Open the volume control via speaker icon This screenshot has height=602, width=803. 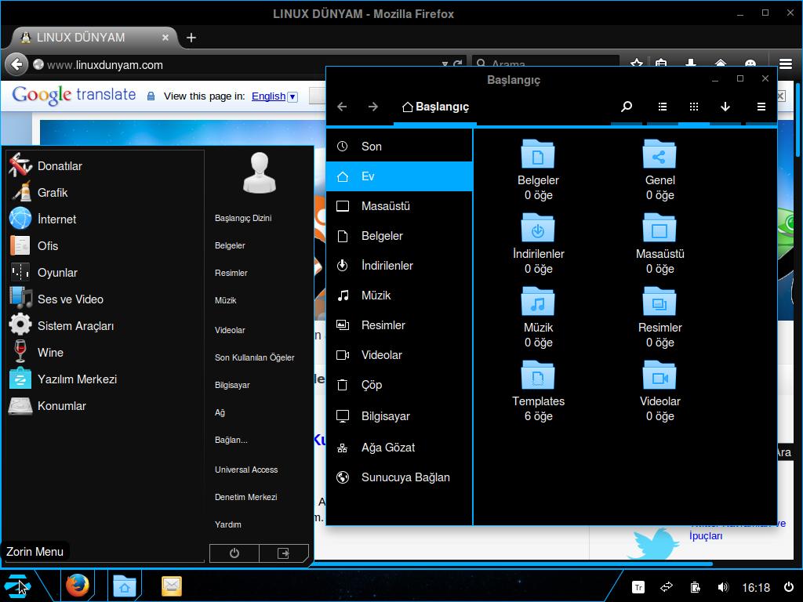click(x=723, y=586)
